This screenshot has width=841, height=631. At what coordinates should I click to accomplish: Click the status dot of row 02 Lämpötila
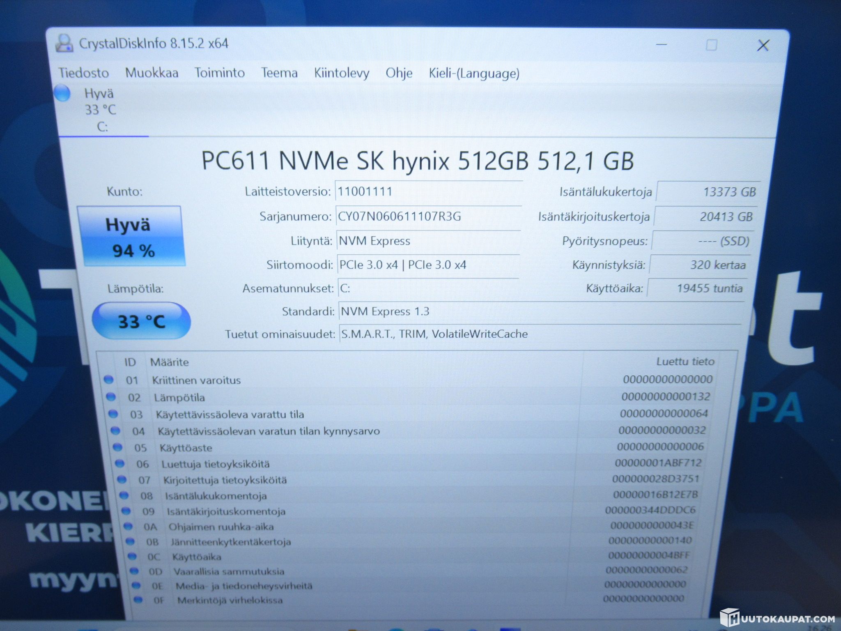[110, 396]
